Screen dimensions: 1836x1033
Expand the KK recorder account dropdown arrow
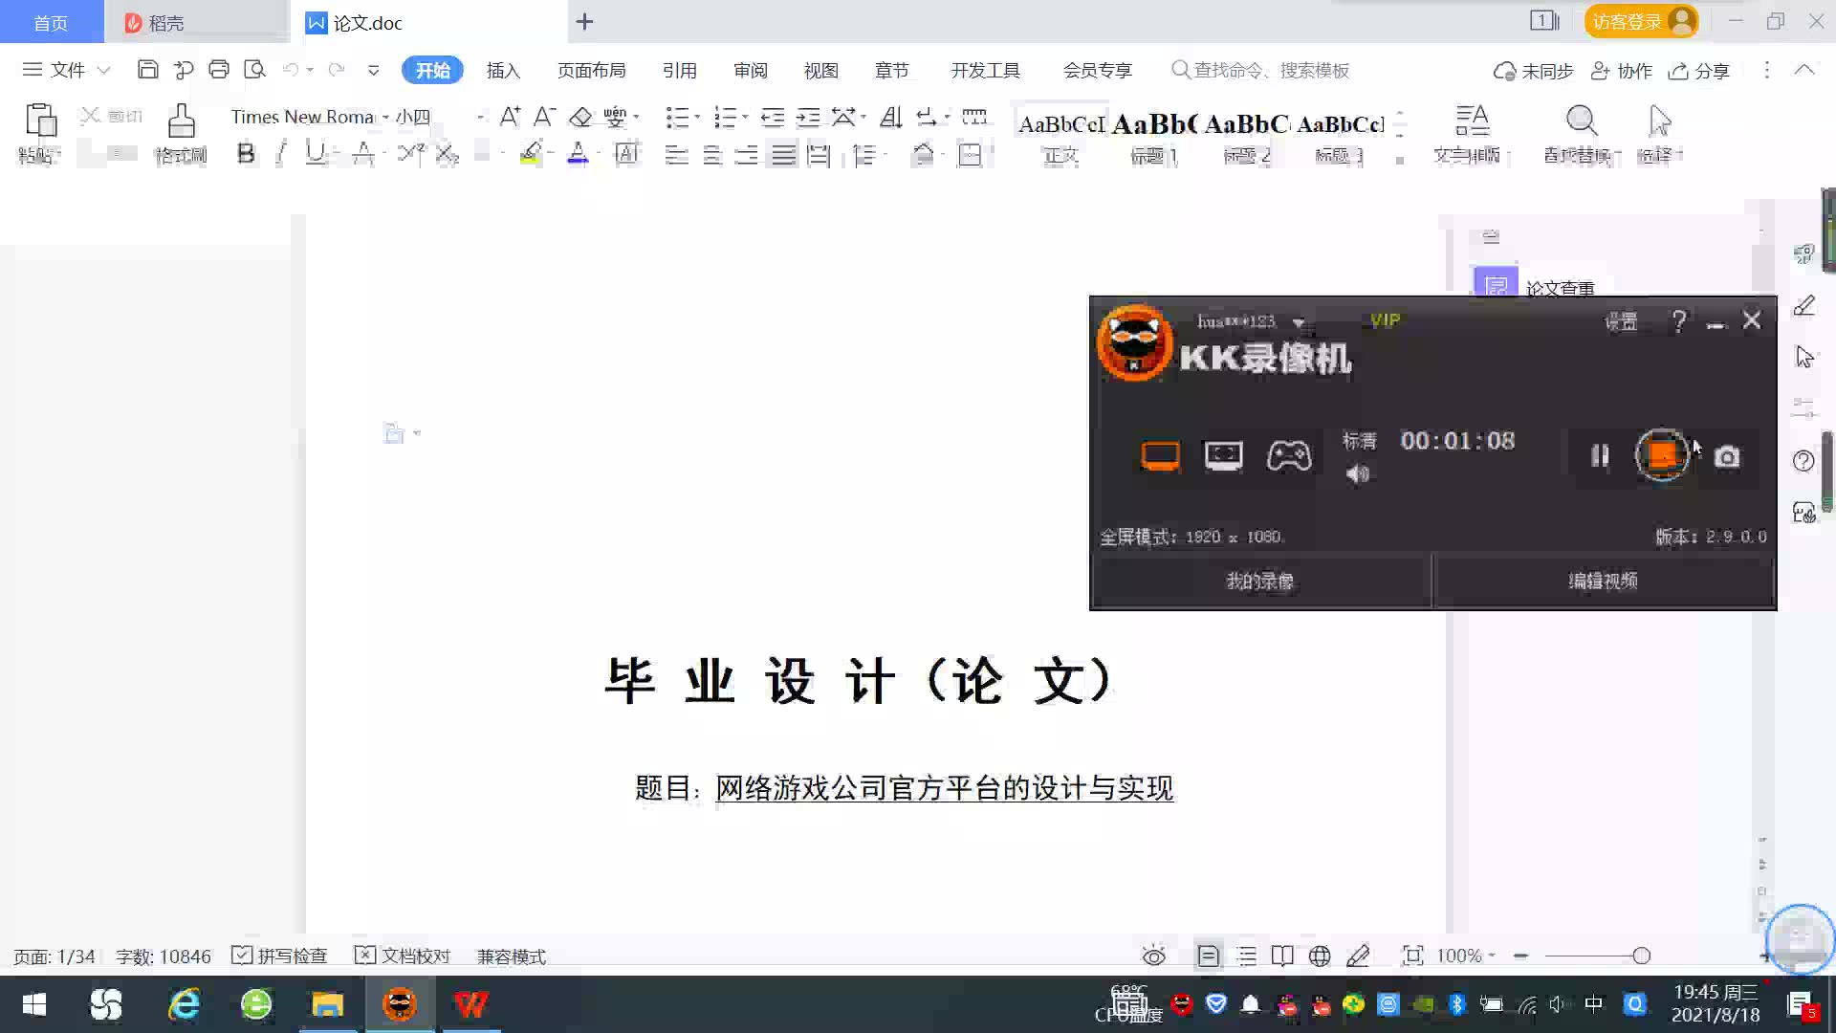pyautogui.click(x=1299, y=322)
